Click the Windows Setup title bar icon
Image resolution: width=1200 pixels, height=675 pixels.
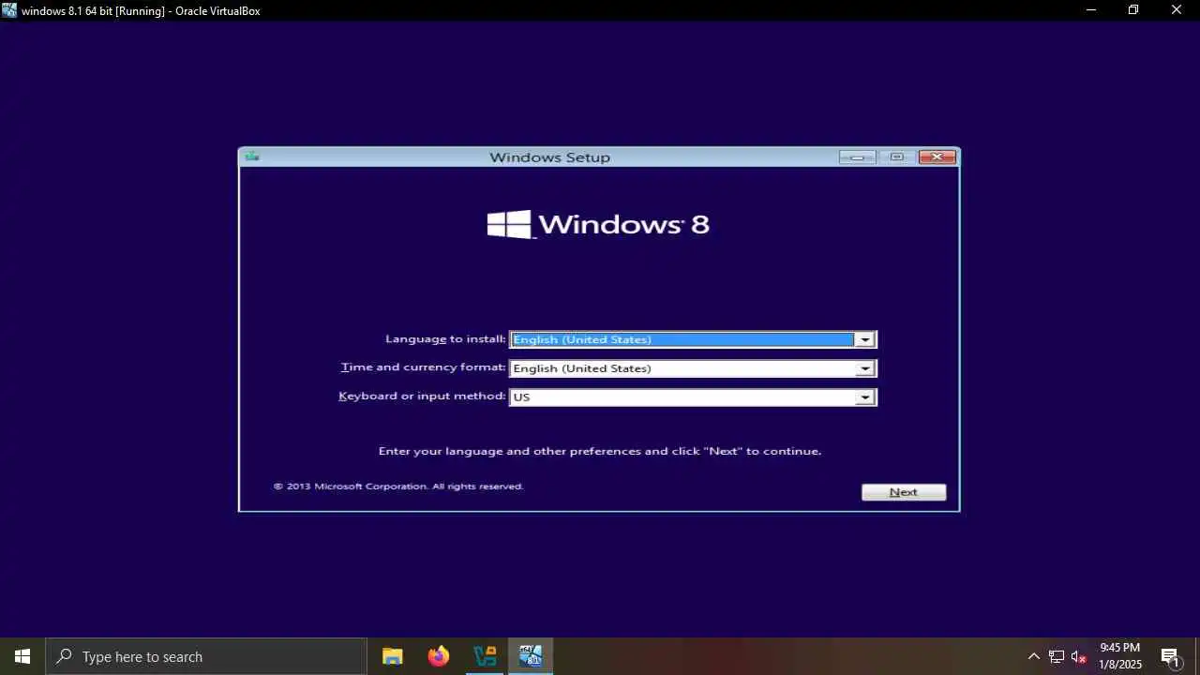(x=251, y=157)
